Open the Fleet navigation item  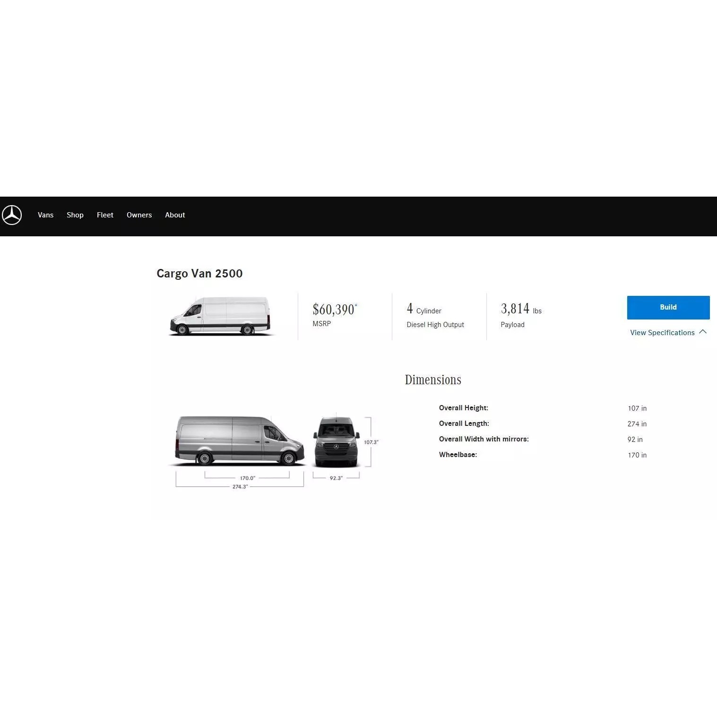tap(105, 215)
